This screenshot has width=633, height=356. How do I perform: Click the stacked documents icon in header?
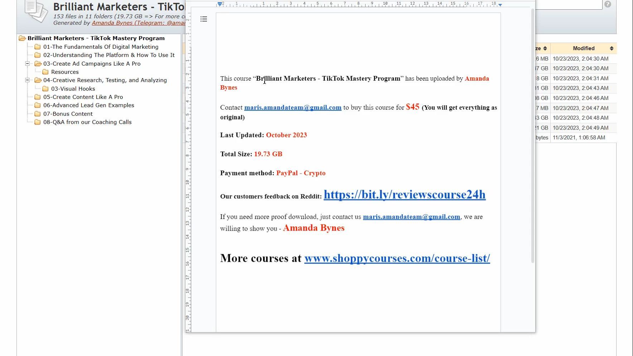pos(36,11)
